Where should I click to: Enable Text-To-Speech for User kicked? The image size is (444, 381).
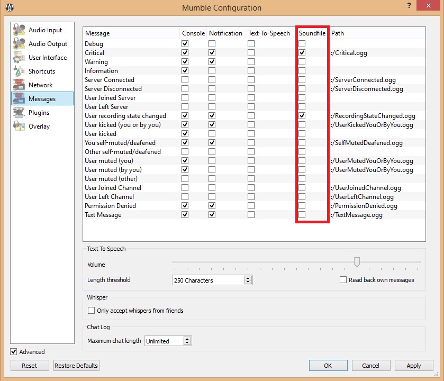click(x=251, y=133)
